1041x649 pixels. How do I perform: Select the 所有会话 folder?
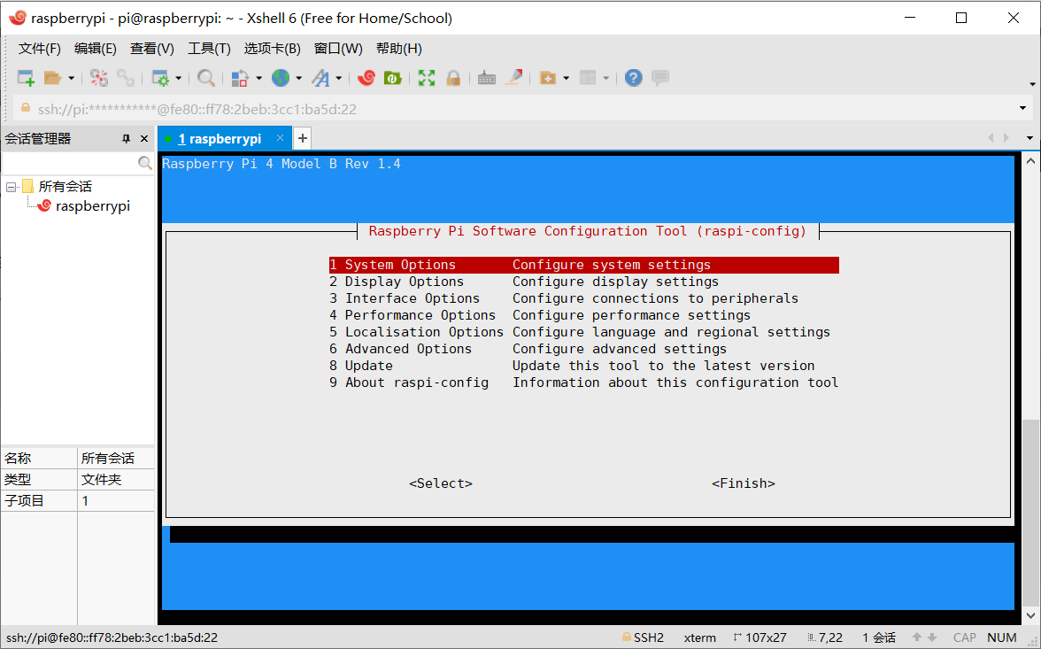tap(66, 187)
